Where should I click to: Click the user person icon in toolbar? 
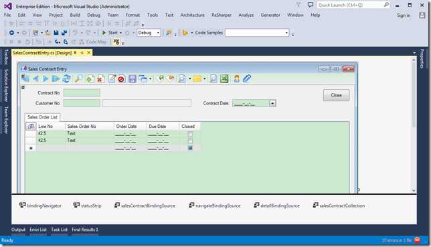click(236, 79)
